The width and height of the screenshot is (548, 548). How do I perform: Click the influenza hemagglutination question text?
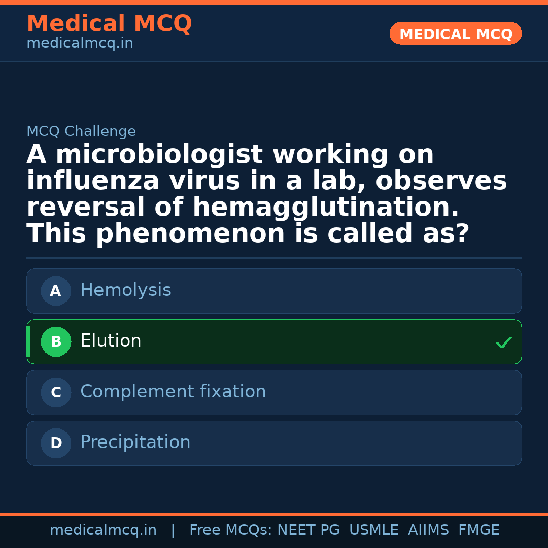point(267,194)
